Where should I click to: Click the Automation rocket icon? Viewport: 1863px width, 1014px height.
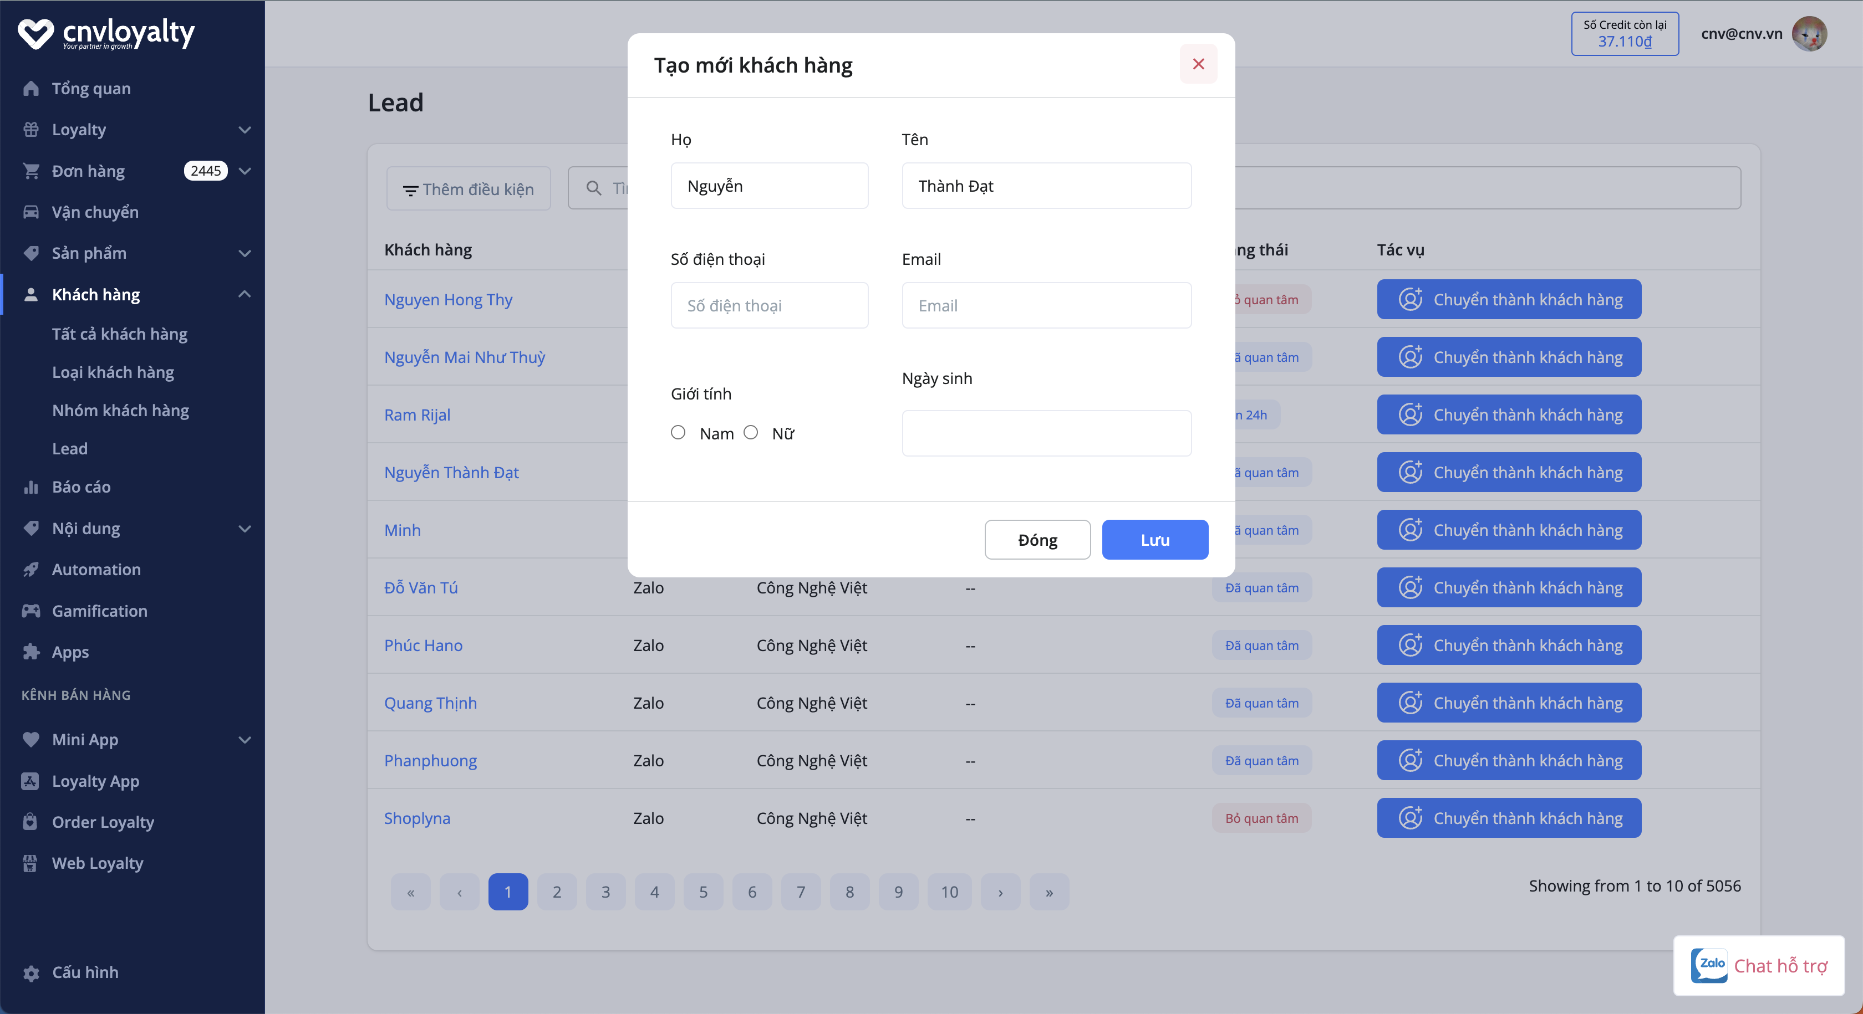[30, 570]
